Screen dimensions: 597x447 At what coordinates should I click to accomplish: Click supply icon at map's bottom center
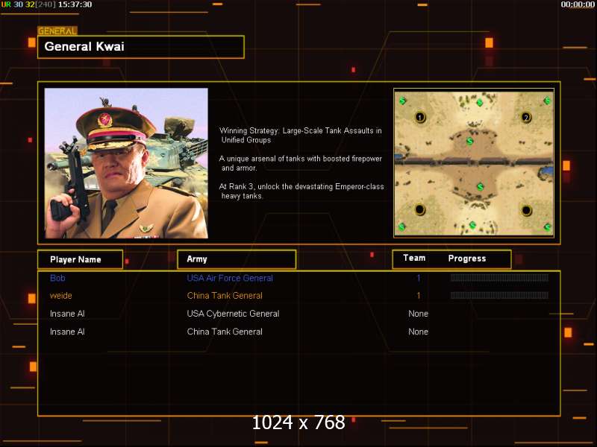point(472,225)
